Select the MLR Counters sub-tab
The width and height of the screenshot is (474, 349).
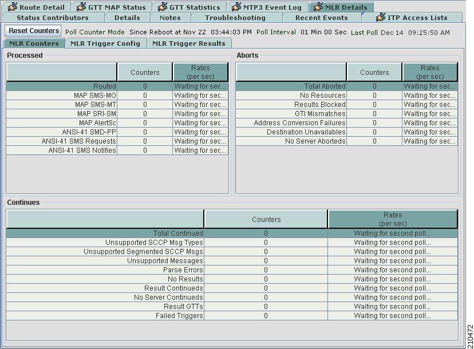click(34, 43)
